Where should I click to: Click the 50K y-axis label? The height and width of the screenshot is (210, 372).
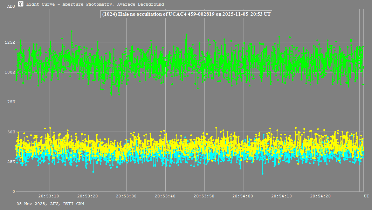11,132
